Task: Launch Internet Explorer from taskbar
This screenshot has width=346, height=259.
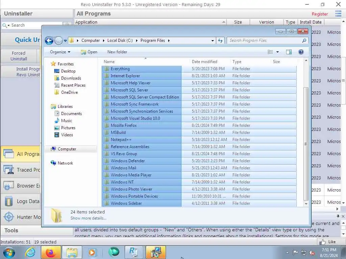Action: click(30, 252)
